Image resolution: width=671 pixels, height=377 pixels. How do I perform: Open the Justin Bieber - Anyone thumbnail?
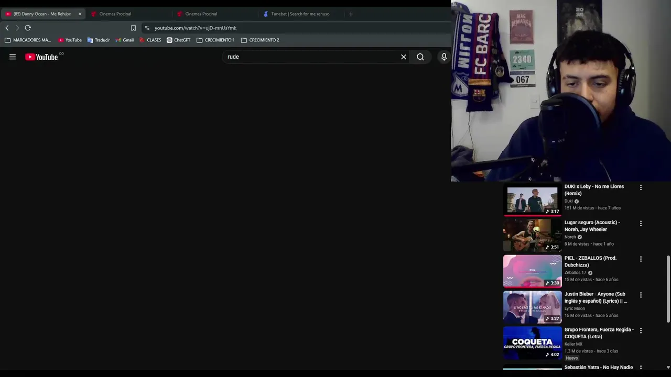coord(532,307)
